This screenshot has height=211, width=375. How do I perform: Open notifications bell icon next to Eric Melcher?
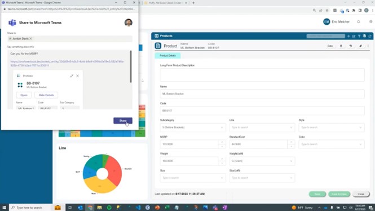(358, 22)
